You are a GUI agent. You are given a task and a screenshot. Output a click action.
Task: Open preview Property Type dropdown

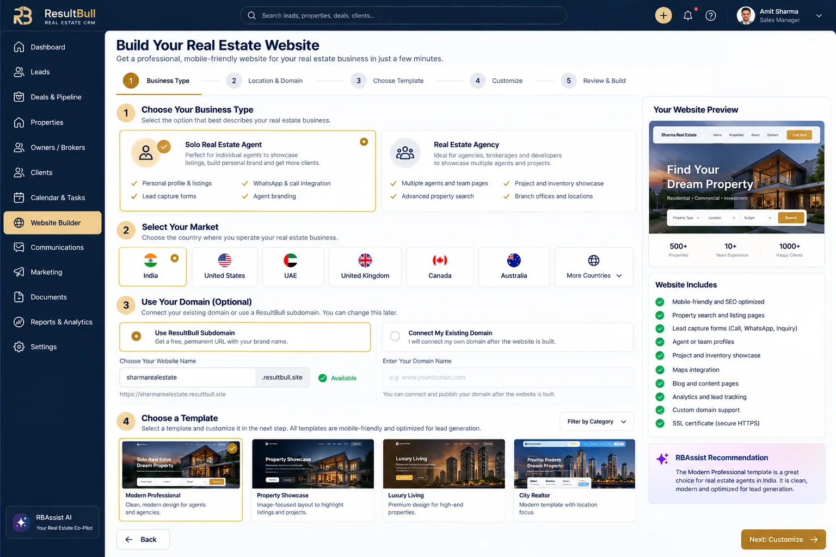point(686,218)
